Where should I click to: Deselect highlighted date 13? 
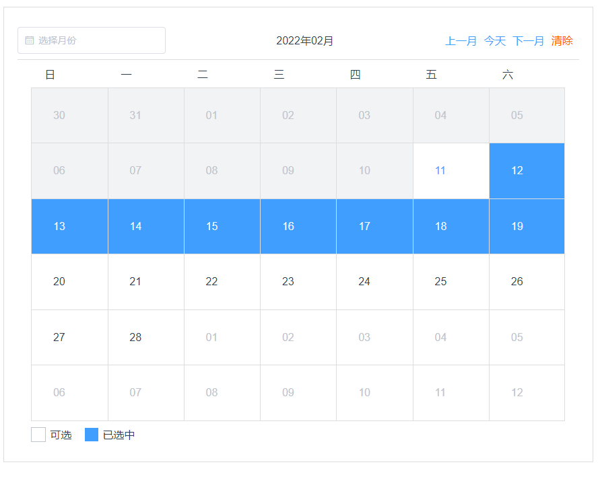coord(69,226)
